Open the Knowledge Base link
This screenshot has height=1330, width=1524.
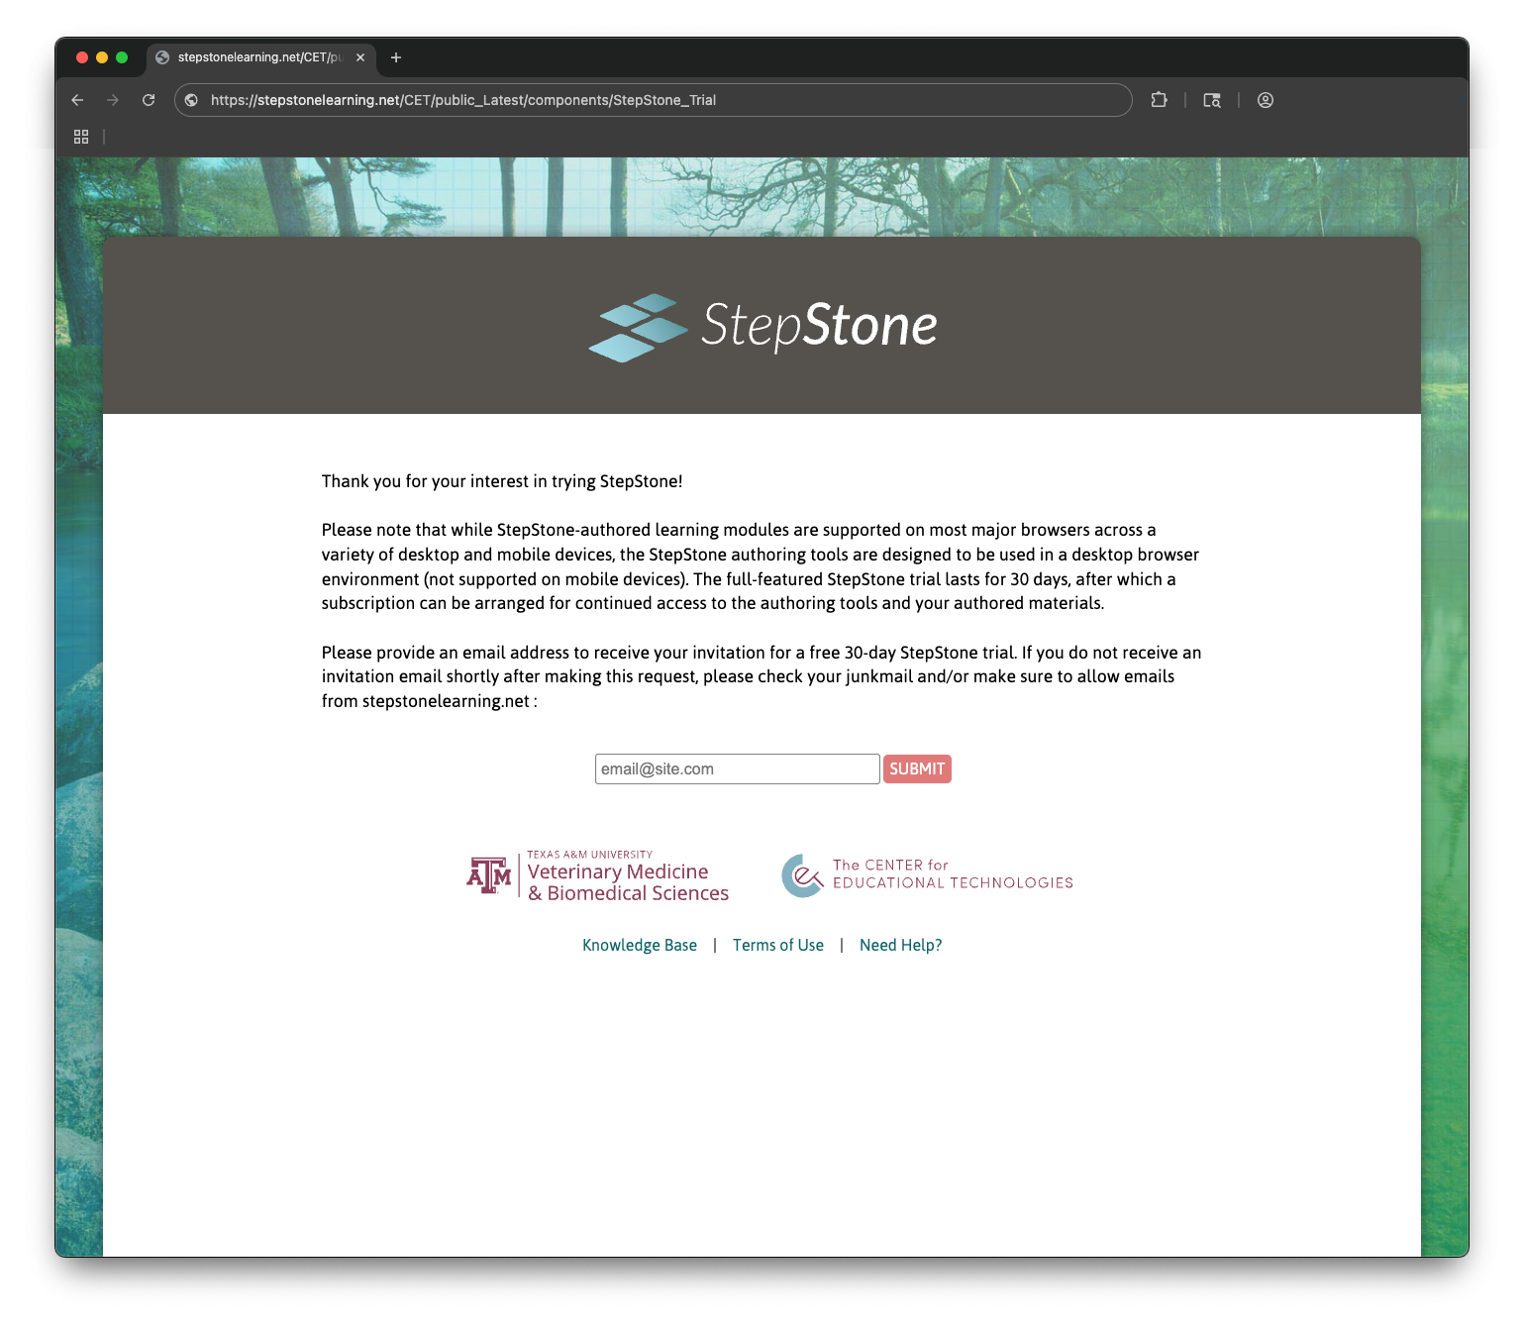(640, 945)
